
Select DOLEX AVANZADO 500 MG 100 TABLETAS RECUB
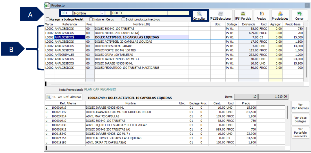point(165,112)
